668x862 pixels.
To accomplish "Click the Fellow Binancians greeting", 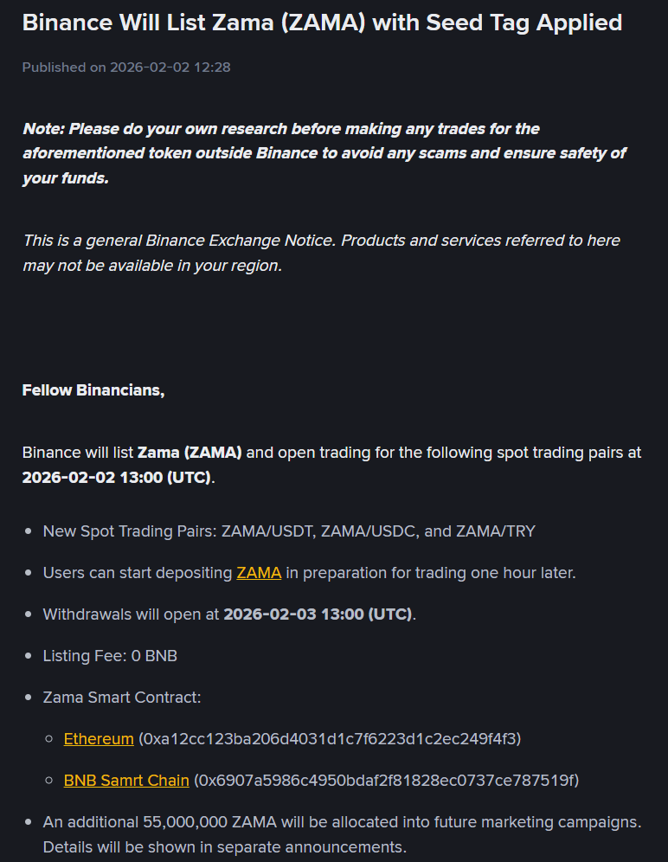I will 93,390.
